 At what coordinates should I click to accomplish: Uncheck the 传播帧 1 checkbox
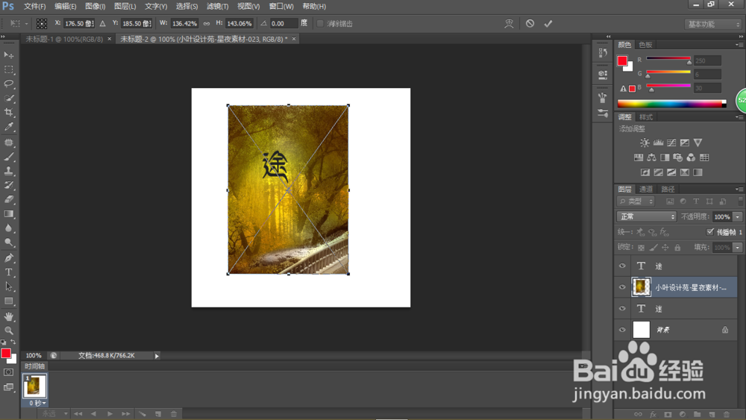(710, 232)
